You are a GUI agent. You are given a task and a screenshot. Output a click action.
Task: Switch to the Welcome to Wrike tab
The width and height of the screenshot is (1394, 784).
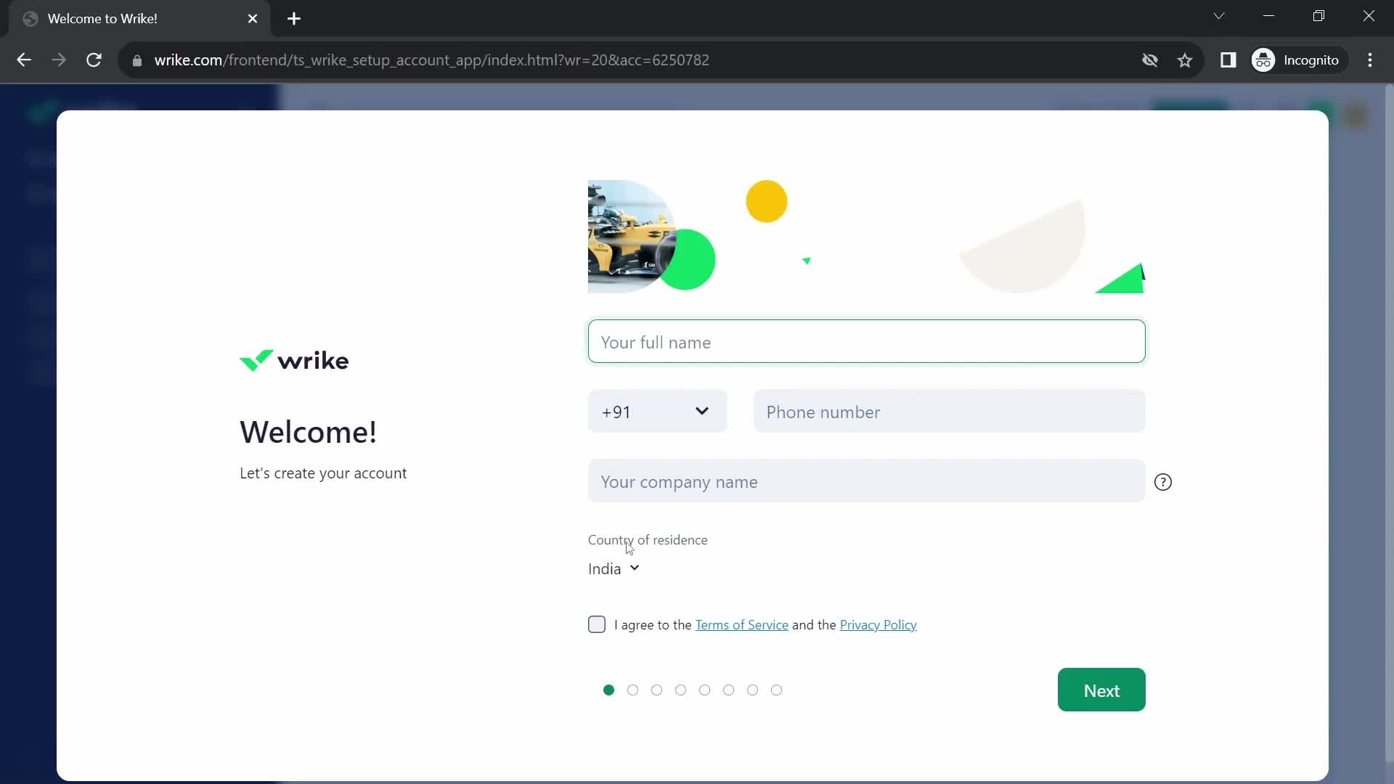pyautogui.click(x=116, y=18)
